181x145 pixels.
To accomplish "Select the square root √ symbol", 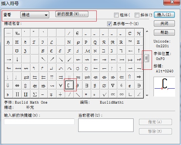I will (104, 94).
